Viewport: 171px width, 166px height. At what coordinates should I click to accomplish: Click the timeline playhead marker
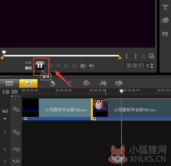(121, 91)
